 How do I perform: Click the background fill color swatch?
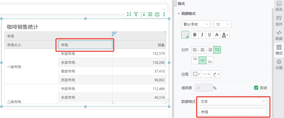coord(185,35)
